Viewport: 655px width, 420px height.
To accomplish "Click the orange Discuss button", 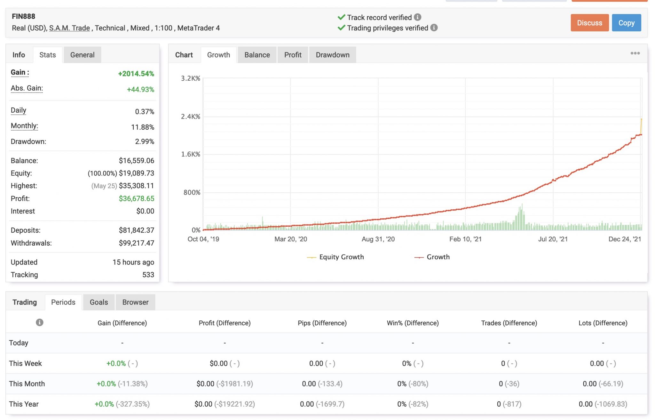I will pos(589,23).
